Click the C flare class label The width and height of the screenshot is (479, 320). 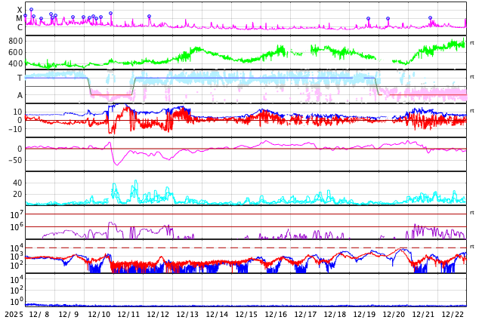20,28
